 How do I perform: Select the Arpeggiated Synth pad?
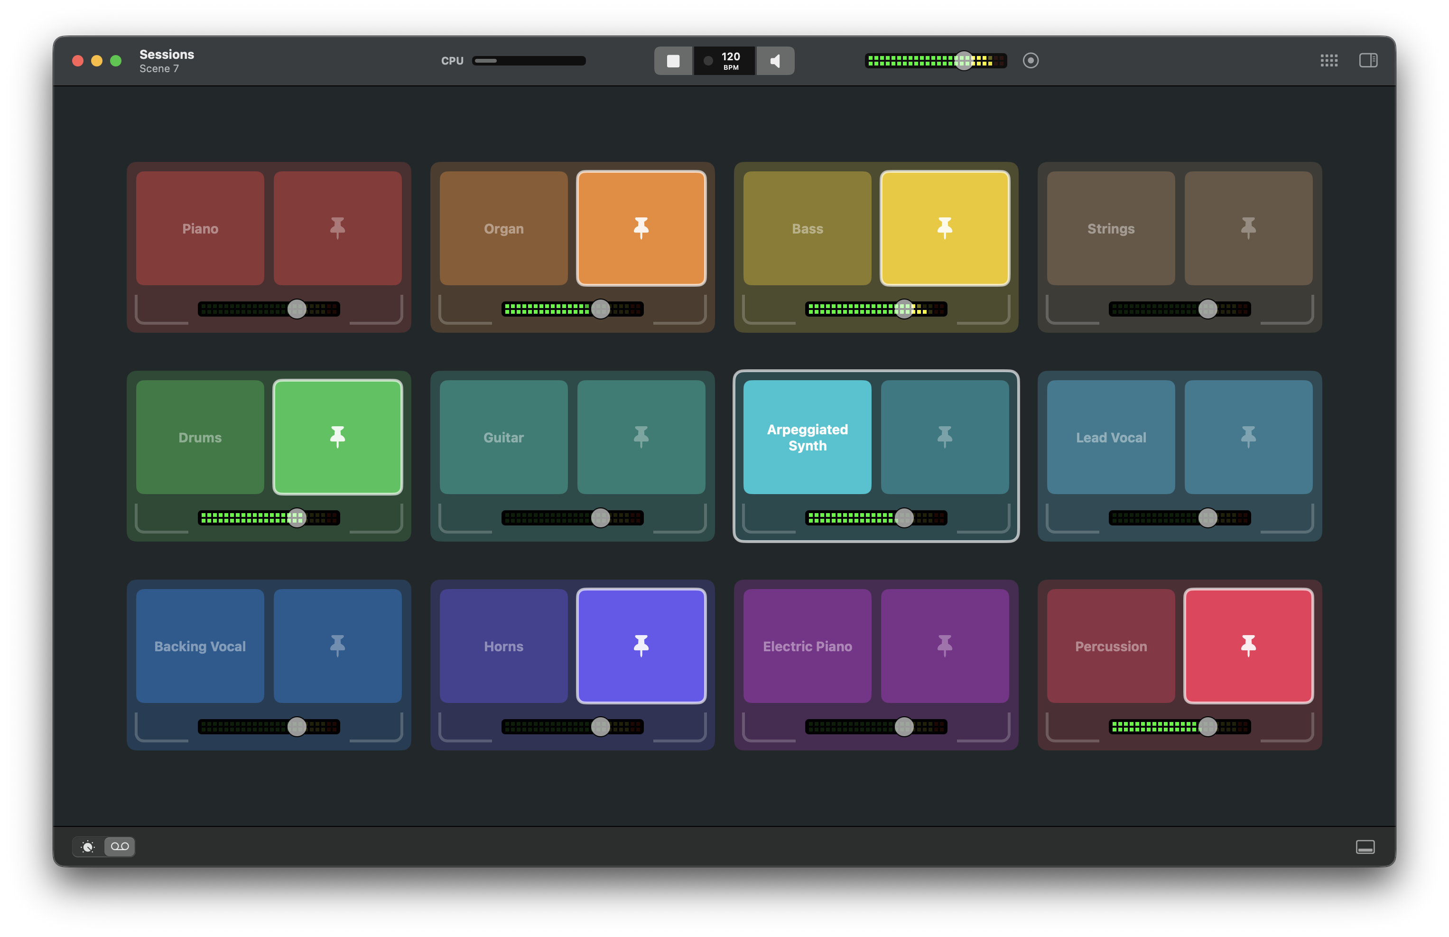click(807, 437)
